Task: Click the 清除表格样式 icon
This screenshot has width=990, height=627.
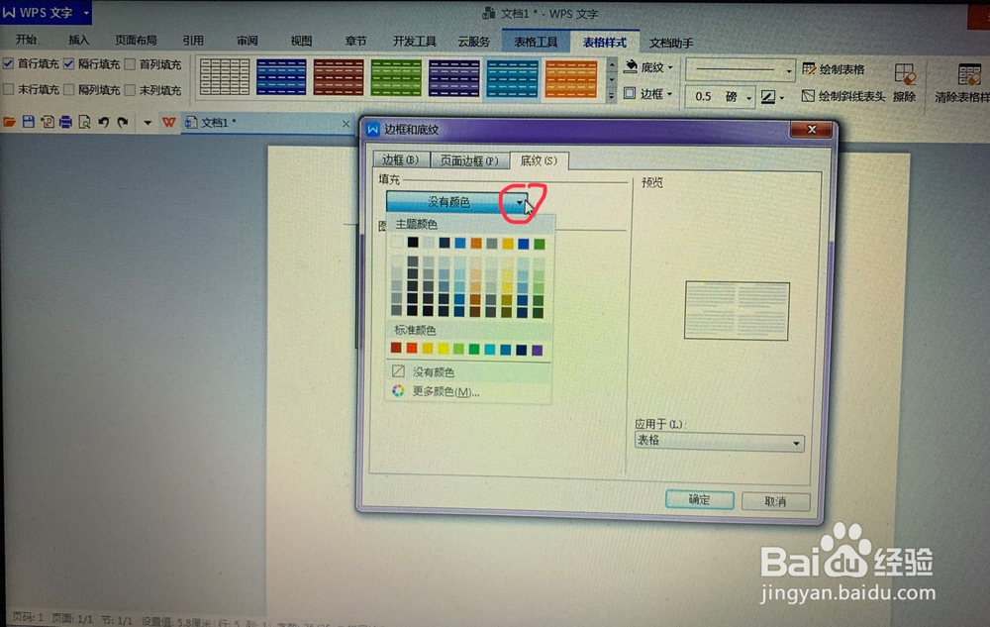Action: tap(968, 75)
